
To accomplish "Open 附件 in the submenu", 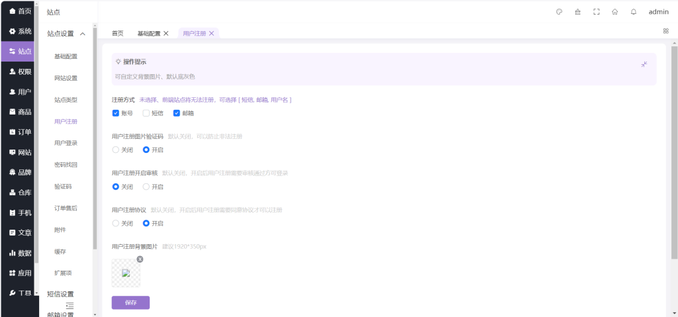I will tap(60, 230).
